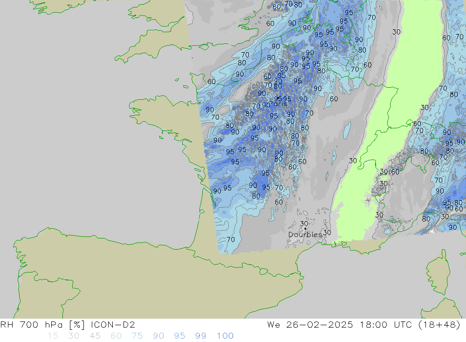466x342 pixels.
Task: Click the 45 value in the color legend
Action: coord(95,336)
